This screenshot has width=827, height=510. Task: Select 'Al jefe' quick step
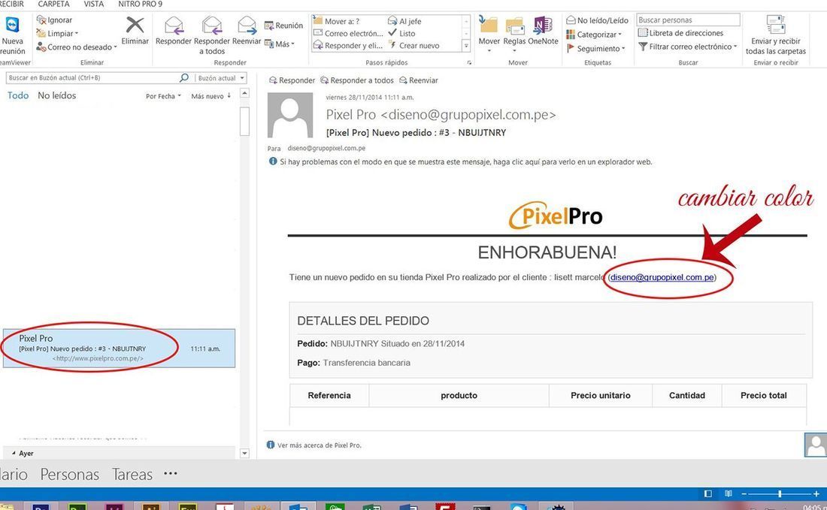(404, 21)
